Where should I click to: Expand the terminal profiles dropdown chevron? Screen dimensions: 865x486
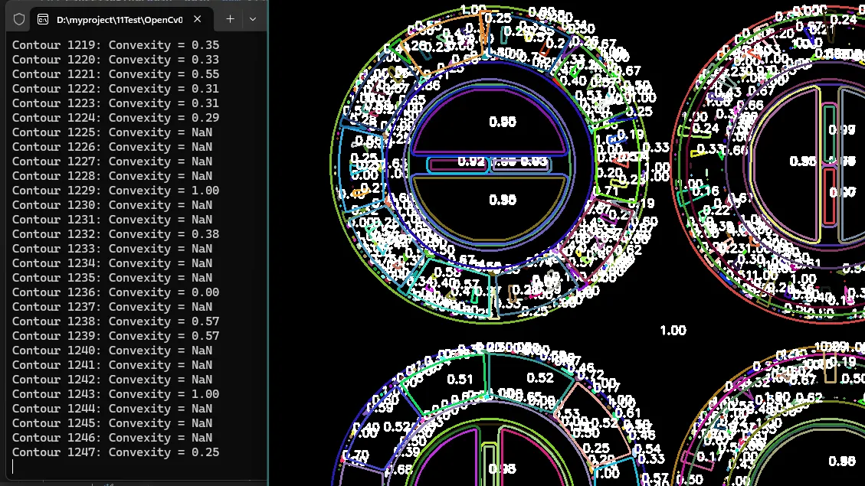coord(253,19)
